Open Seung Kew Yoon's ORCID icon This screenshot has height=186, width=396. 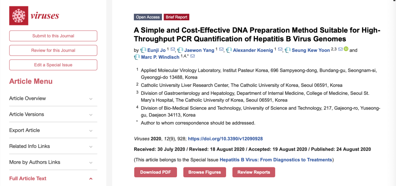[346, 50]
